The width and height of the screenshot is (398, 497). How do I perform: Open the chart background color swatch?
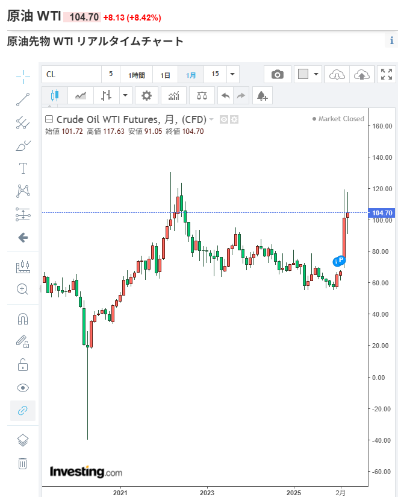click(x=303, y=74)
